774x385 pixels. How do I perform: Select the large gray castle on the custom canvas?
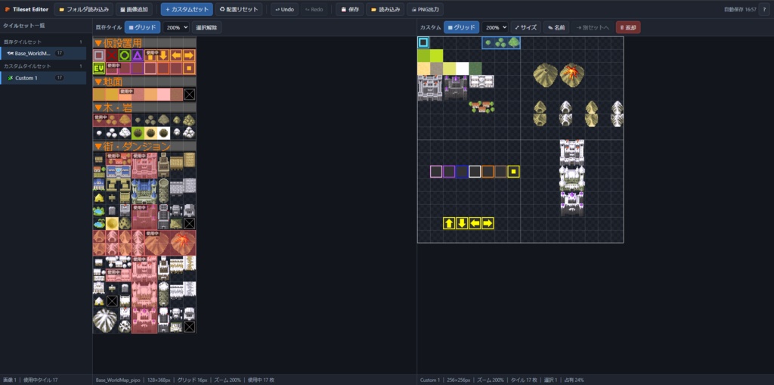pyautogui.click(x=430, y=88)
